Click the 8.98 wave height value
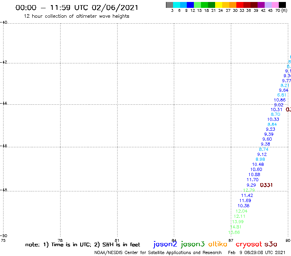 pyautogui.click(x=260, y=160)
